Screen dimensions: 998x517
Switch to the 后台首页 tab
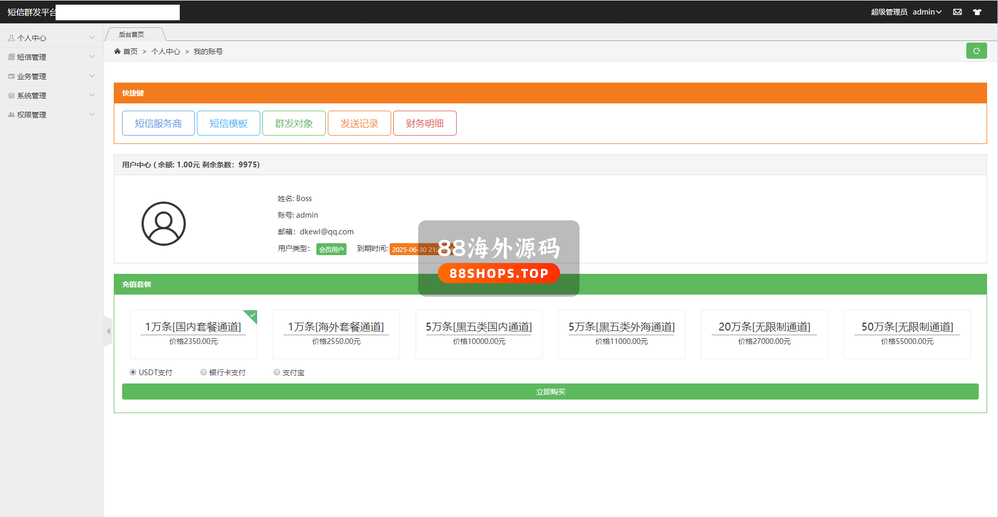tap(132, 35)
